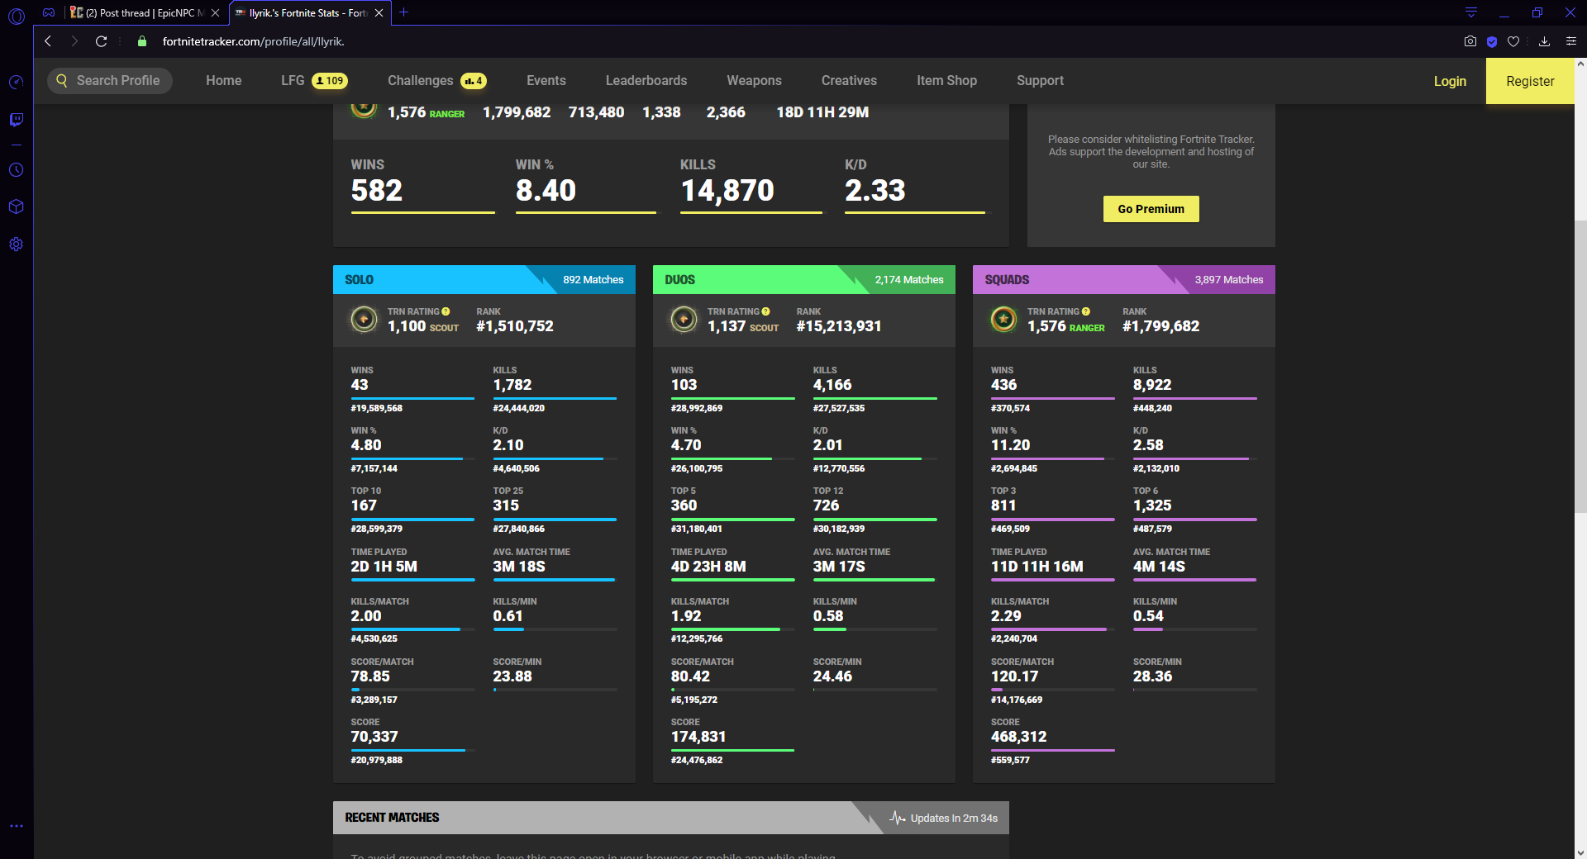
Task: Open the ad blocker shield icon
Action: click(1492, 41)
